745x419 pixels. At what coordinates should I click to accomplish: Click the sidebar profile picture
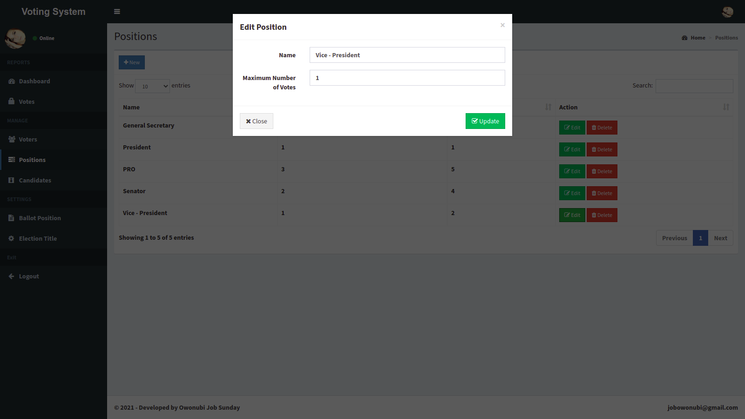[x=15, y=38]
